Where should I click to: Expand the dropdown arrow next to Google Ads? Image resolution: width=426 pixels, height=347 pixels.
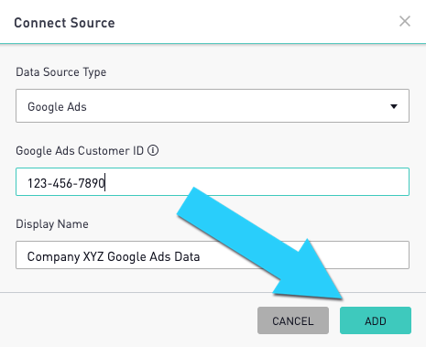coord(394,106)
